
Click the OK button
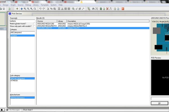(159, 103)
